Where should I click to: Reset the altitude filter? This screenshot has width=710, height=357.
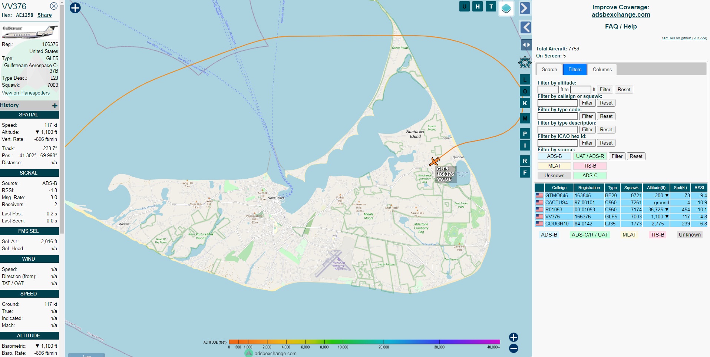(624, 90)
